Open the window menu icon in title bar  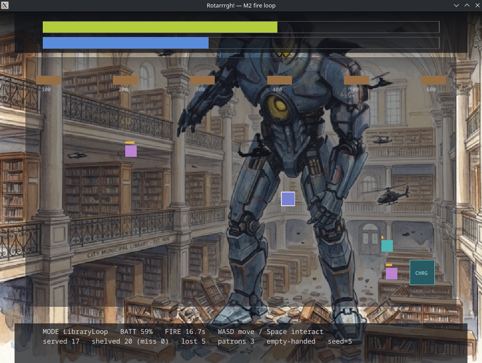(4, 5)
